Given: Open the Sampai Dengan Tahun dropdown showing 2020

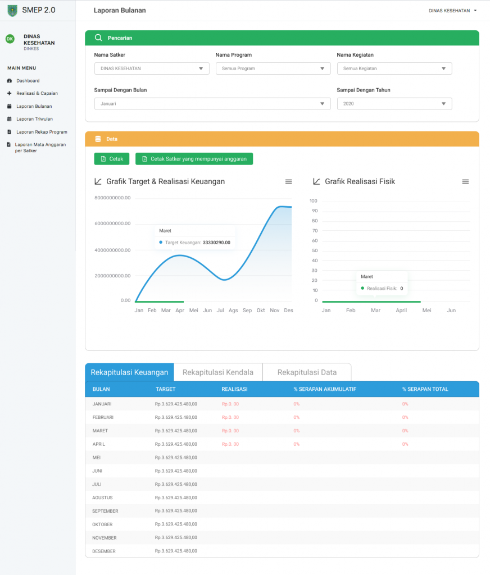Looking at the screenshot, I should 394,103.
